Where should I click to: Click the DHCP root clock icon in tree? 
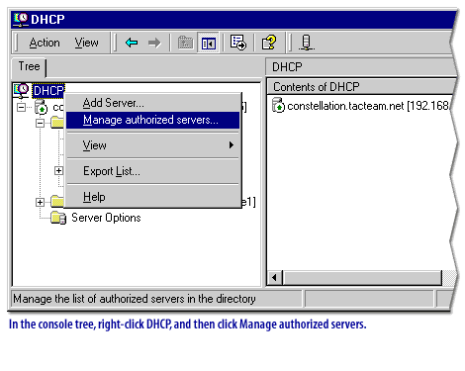tap(21, 90)
